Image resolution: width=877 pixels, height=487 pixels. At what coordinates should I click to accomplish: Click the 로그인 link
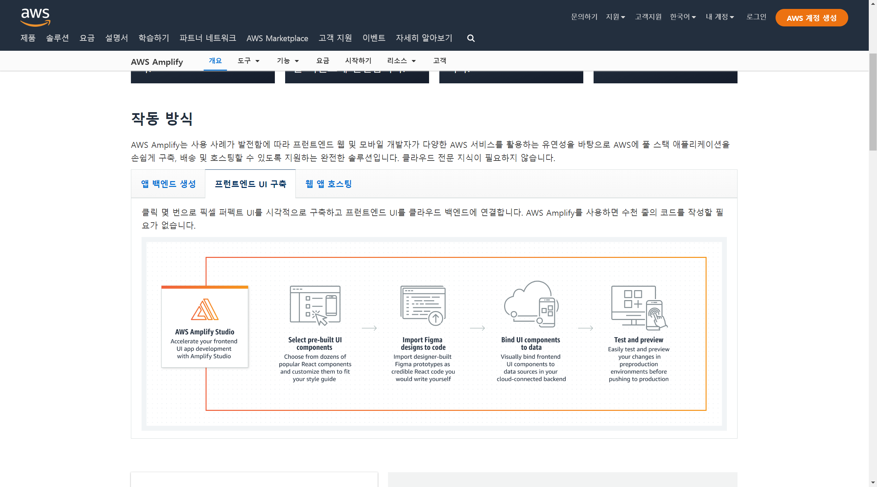coord(756,17)
